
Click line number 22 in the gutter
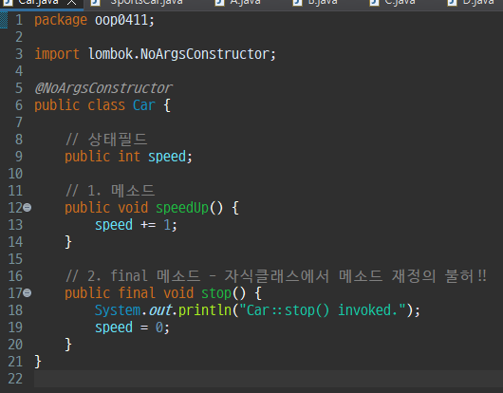click(15, 379)
